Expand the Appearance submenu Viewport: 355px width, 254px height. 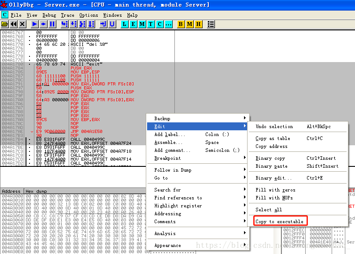pyautogui.click(x=198, y=245)
